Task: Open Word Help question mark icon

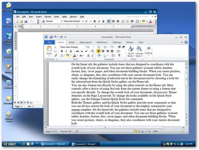Action: pyautogui.click(x=186, y=42)
